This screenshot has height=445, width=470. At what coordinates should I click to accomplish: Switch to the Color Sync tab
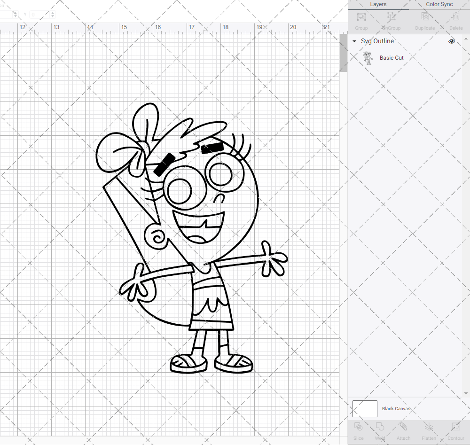click(x=439, y=4)
